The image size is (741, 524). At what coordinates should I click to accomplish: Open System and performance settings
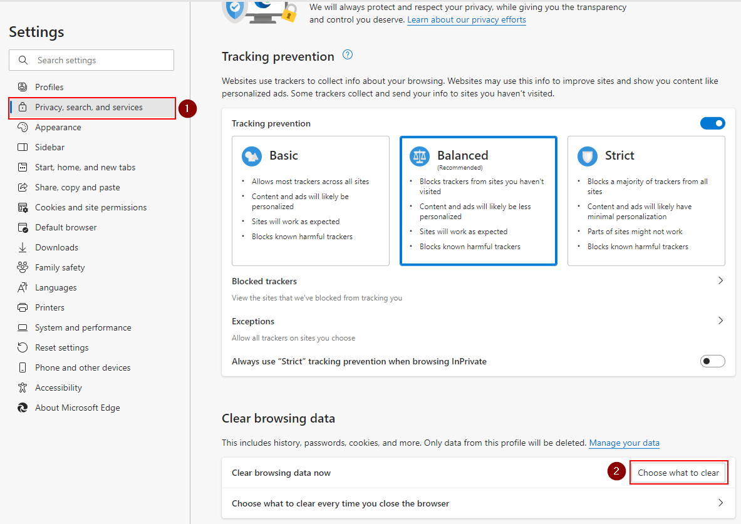[83, 327]
